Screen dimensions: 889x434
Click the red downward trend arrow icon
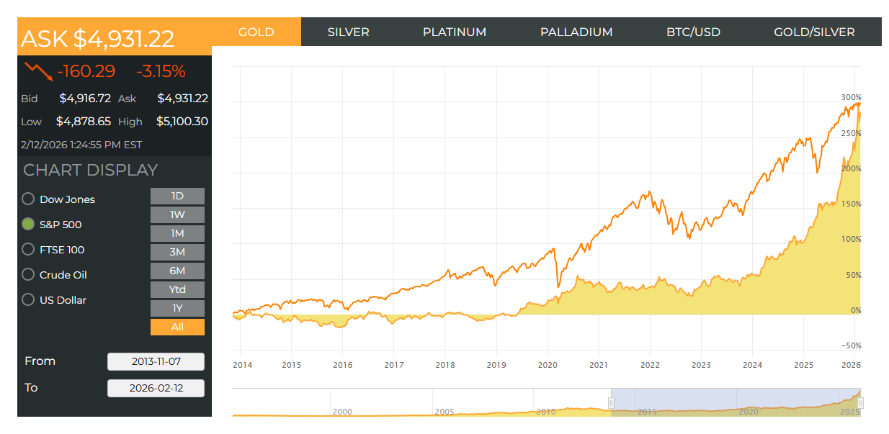coord(37,71)
